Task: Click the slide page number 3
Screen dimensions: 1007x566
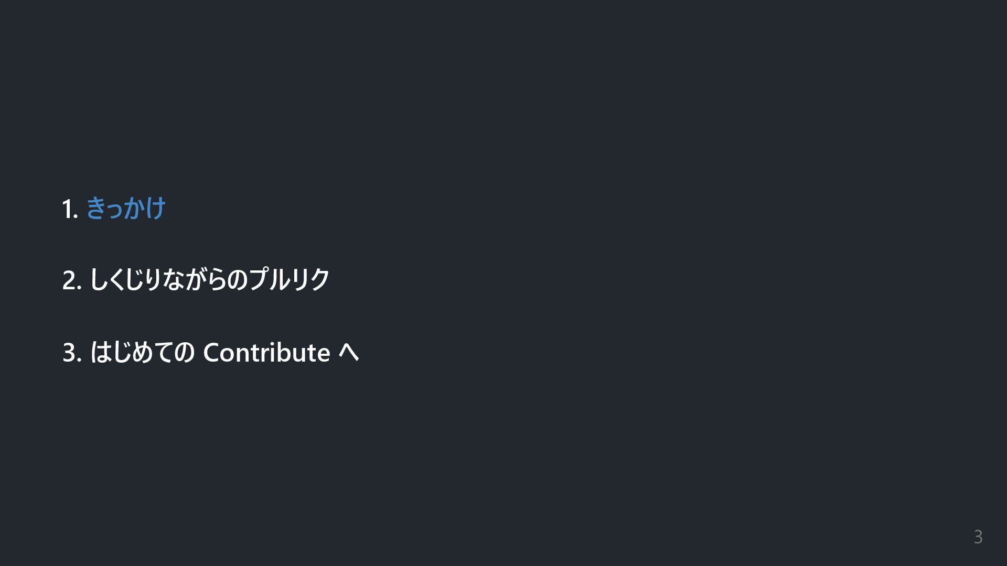Action: point(978,537)
